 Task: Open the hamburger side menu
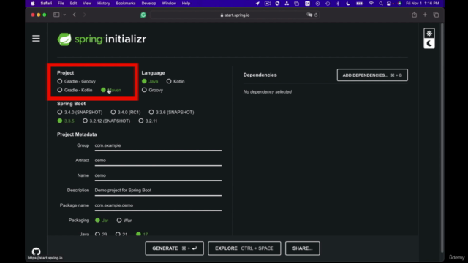pyautogui.click(x=36, y=39)
